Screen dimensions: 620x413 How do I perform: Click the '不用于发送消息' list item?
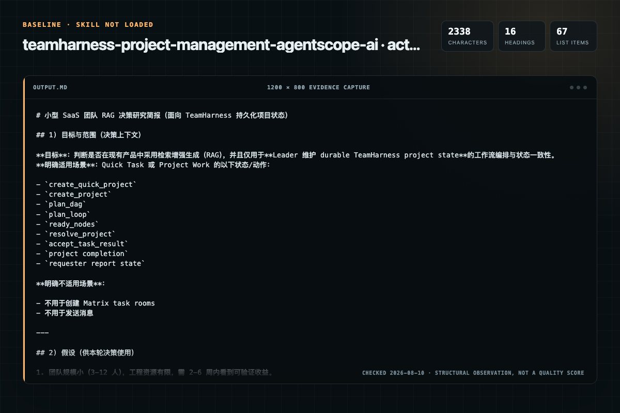(x=65, y=313)
